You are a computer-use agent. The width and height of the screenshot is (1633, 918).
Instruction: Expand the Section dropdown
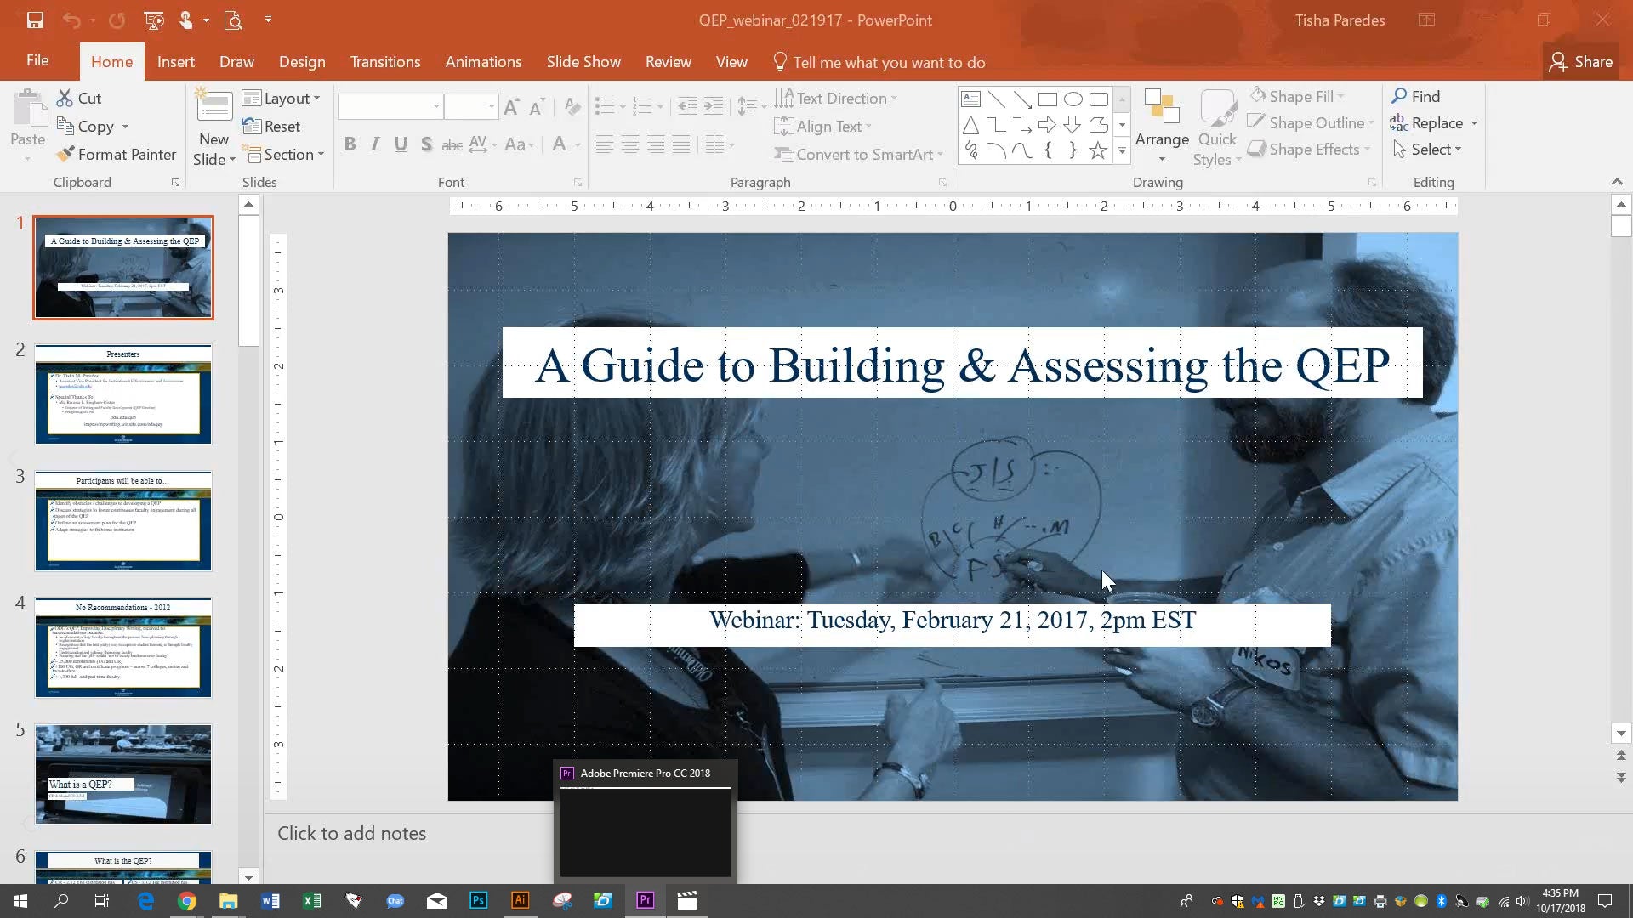(283, 155)
